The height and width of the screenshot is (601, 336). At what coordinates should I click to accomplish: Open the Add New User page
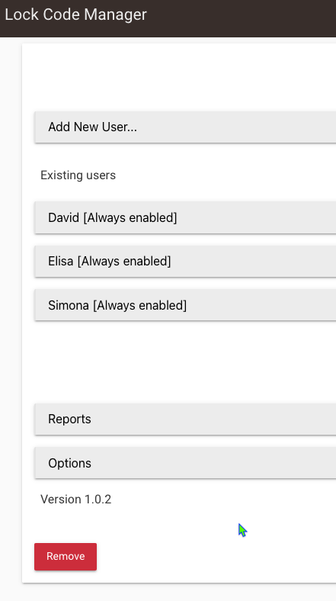pyautogui.click(x=185, y=127)
